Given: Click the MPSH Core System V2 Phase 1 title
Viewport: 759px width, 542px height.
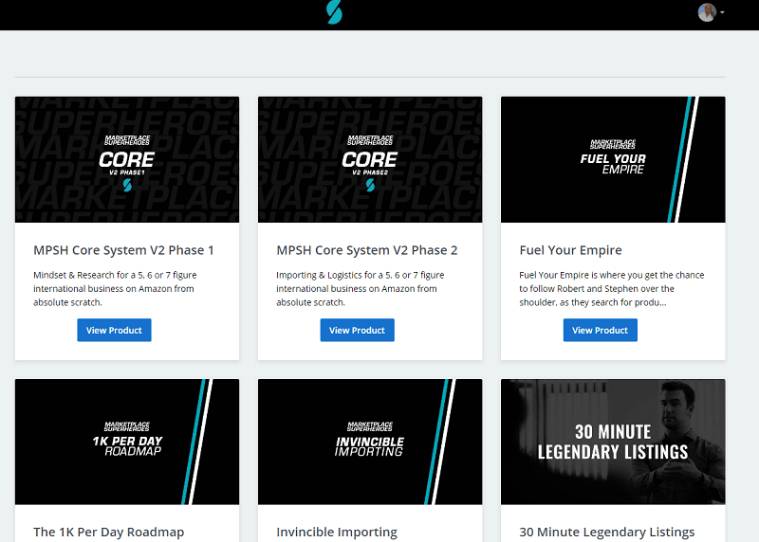Looking at the screenshot, I should coord(123,250).
